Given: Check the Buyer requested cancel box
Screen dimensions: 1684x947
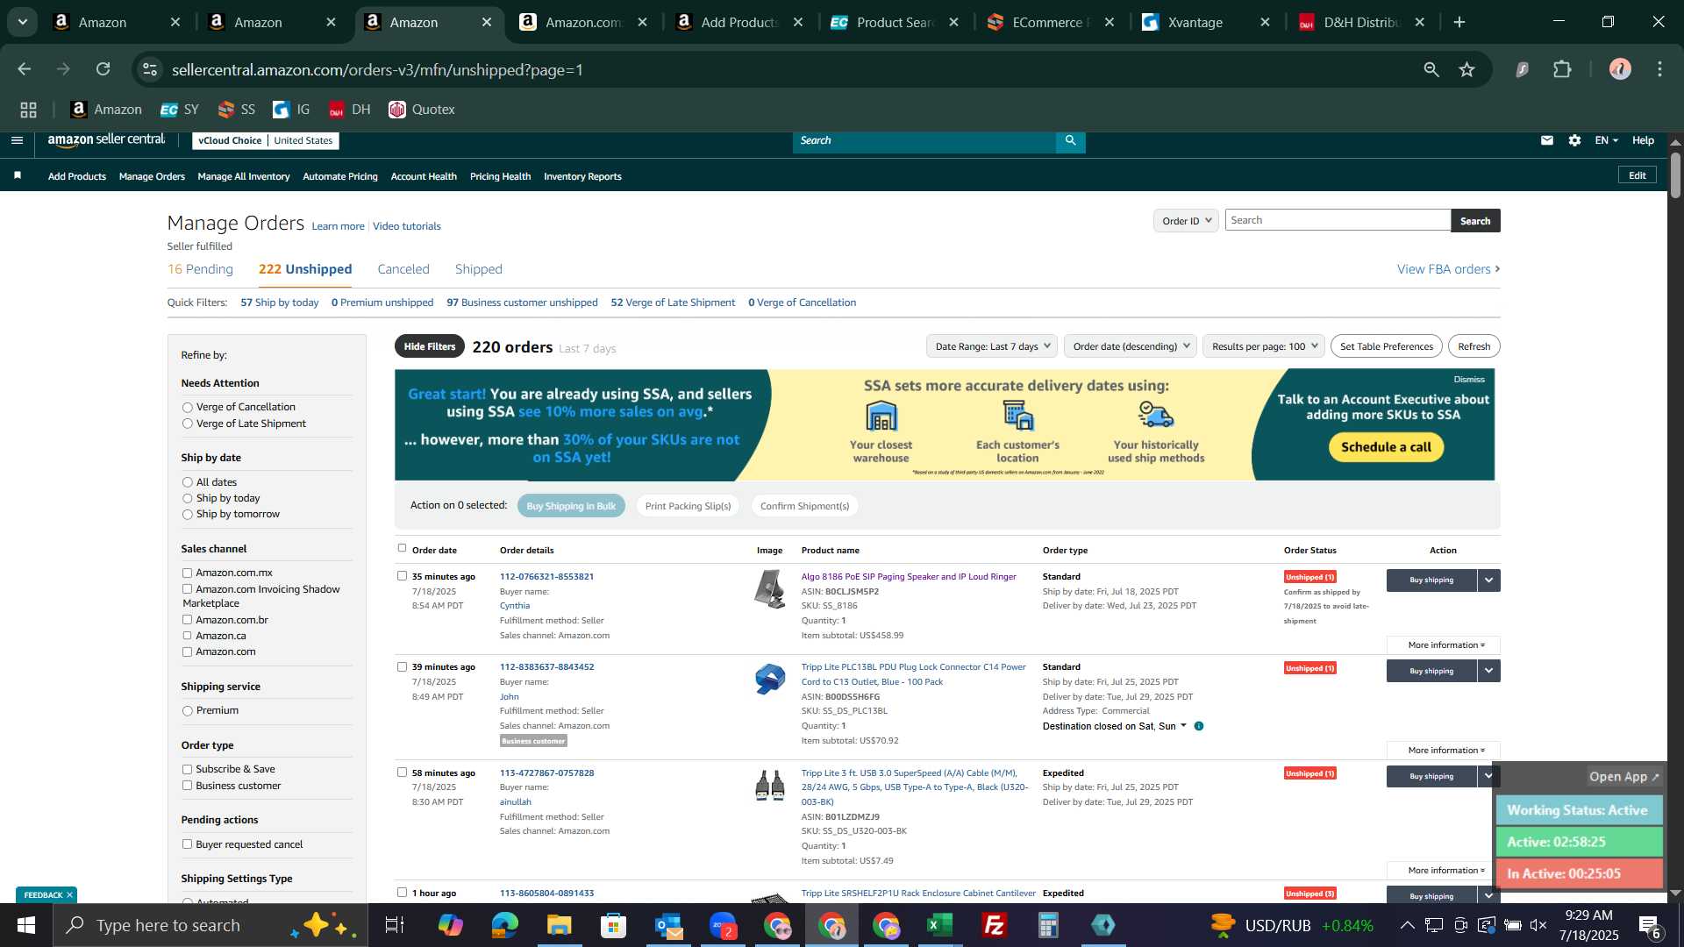Looking at the screenshot, I should 187,845.
